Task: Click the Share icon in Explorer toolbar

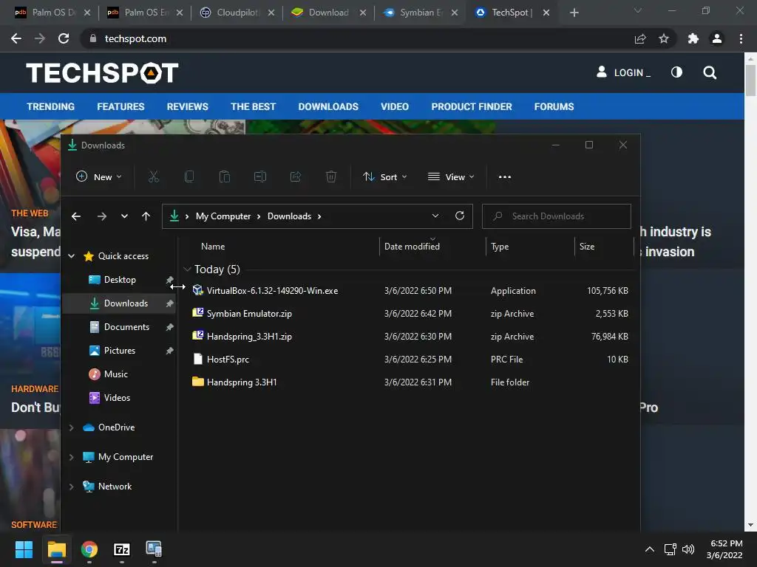Action: click(x=296, y=177)
